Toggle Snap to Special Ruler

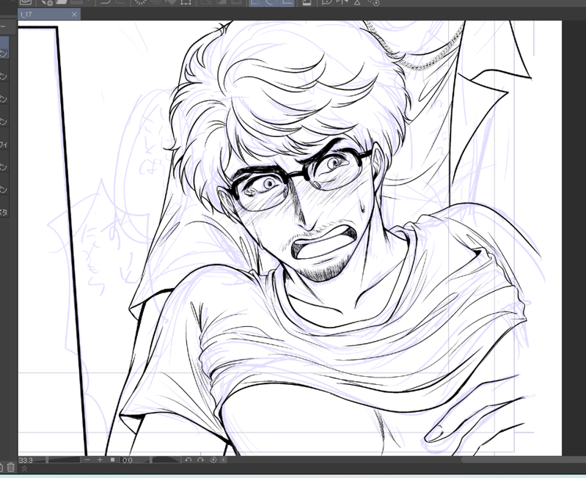(271, 2)
